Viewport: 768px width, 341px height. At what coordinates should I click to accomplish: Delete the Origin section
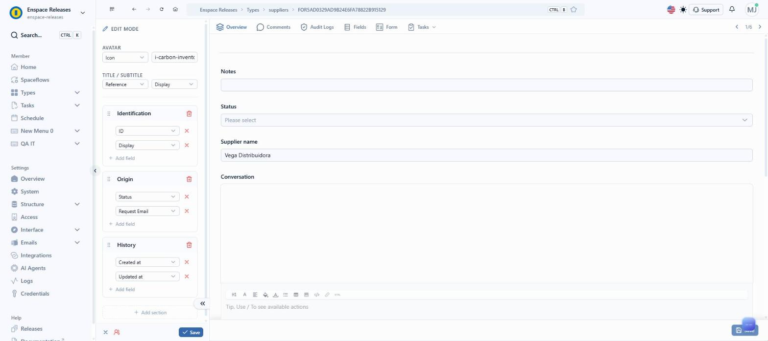tap(189, 179)
